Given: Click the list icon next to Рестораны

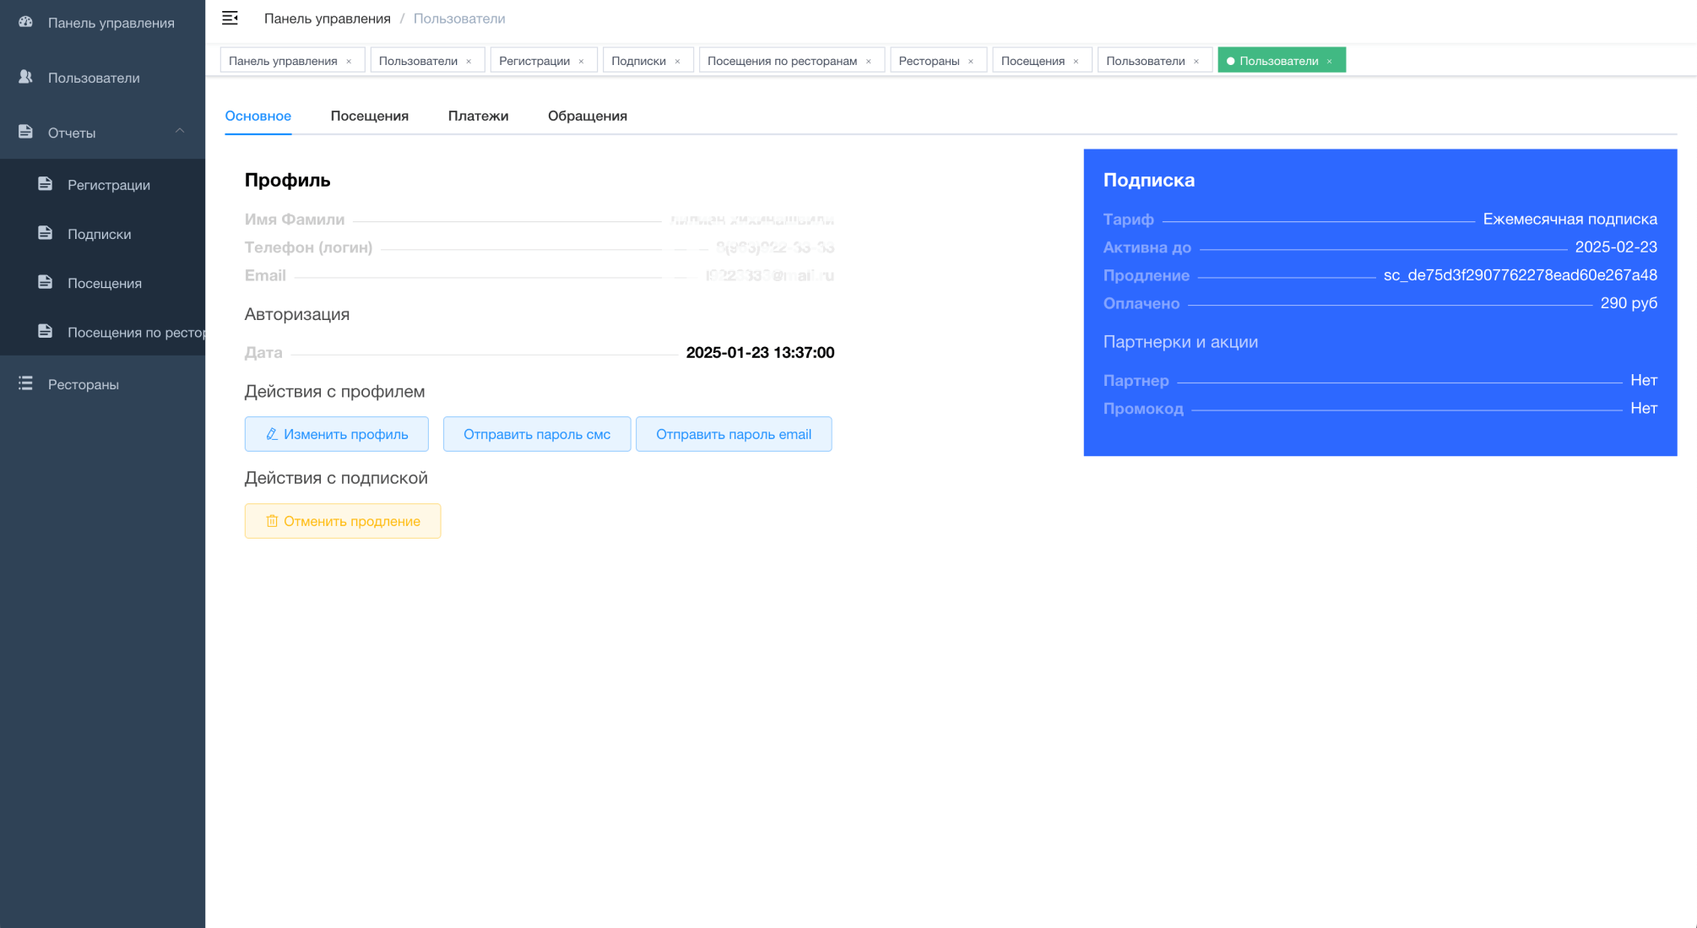Looking at the screenshot, I should (25, 383).
